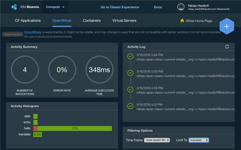Click the echo histogram bar

point(35,122)
